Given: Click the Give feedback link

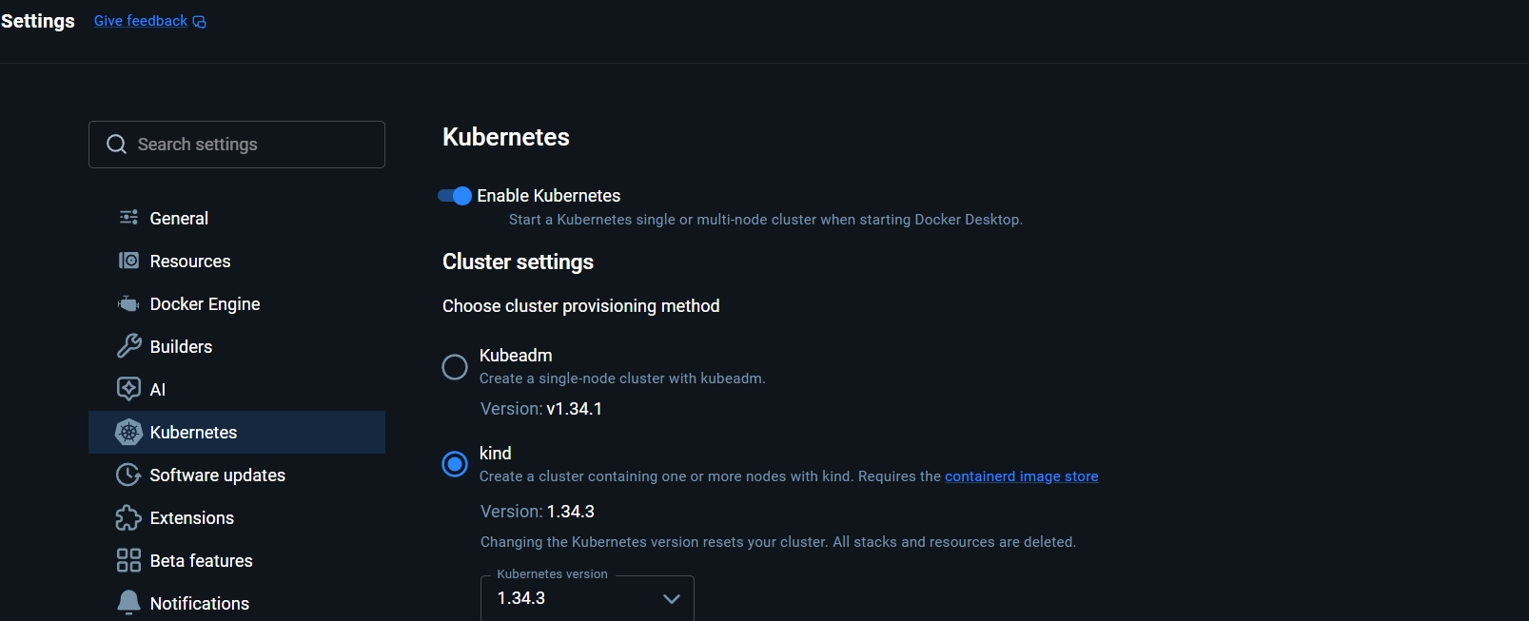Looking at the screenshot, I should (141, 21).
